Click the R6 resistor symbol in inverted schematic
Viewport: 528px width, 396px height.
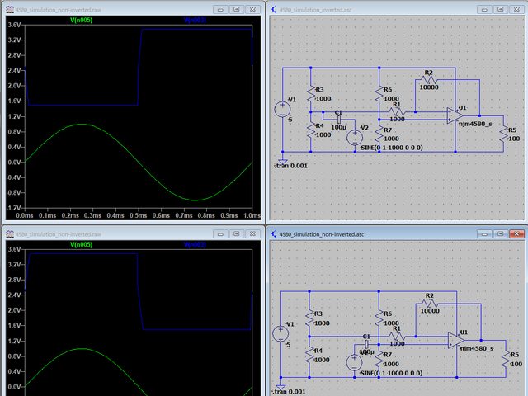click(x=379, y=93)
